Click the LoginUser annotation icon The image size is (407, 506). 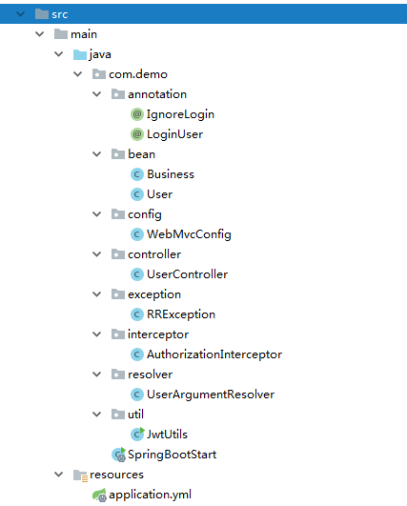point(137,134)
